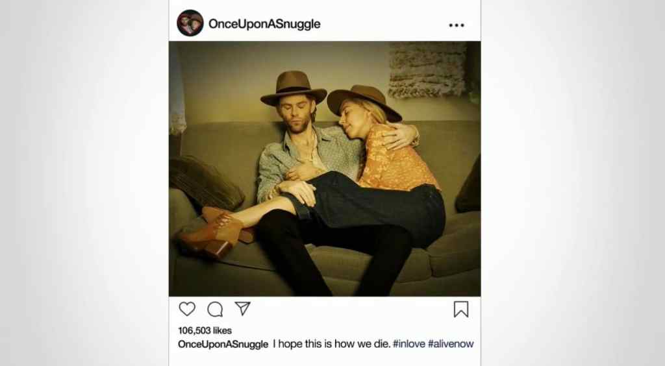The width and height of the screenshot is (665, 366).
Task: Open the three-dot more options menu
Action: [457, 25]
